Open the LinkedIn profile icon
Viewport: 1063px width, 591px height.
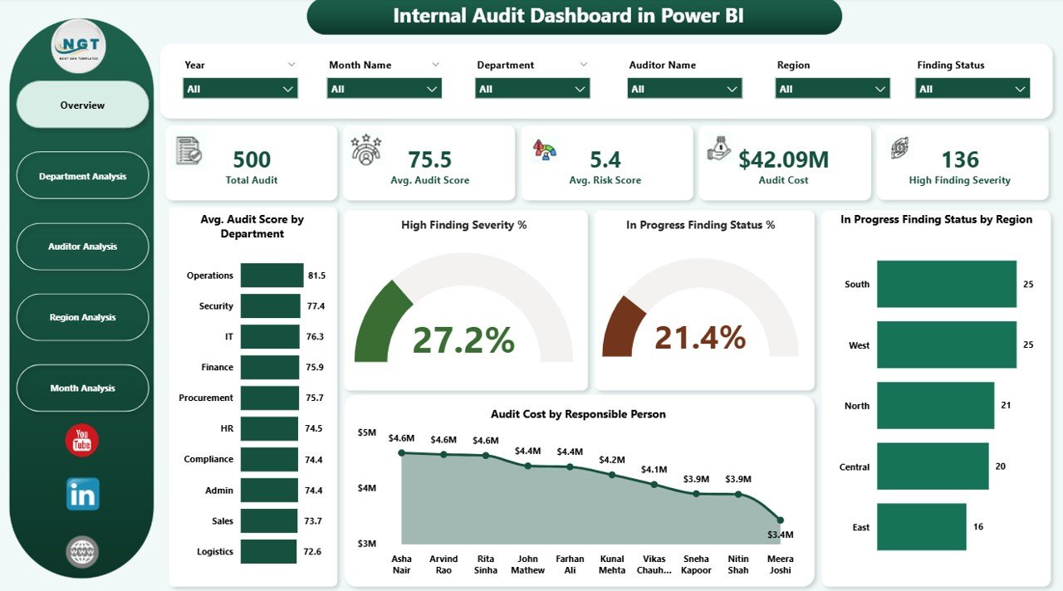pos(81,494)
